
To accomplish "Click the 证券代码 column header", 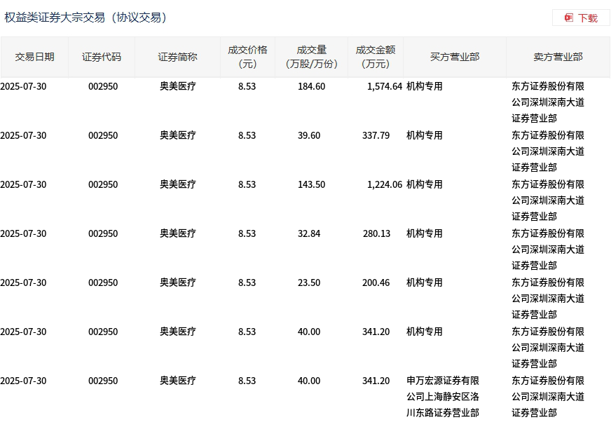I will (102, 57).
